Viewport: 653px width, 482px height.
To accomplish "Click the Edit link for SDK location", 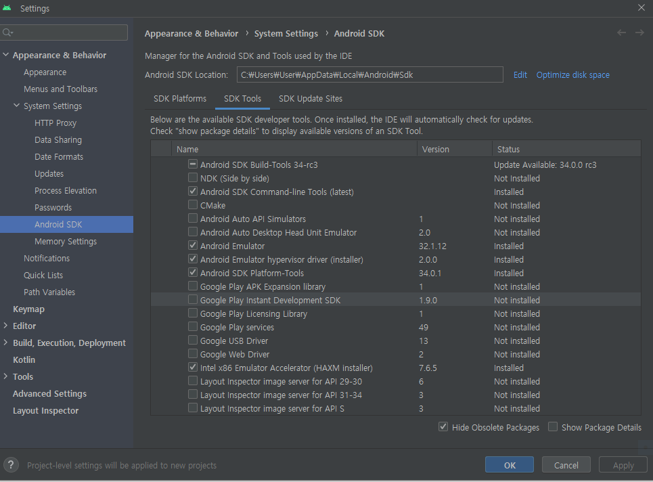I will coord(520,75).
